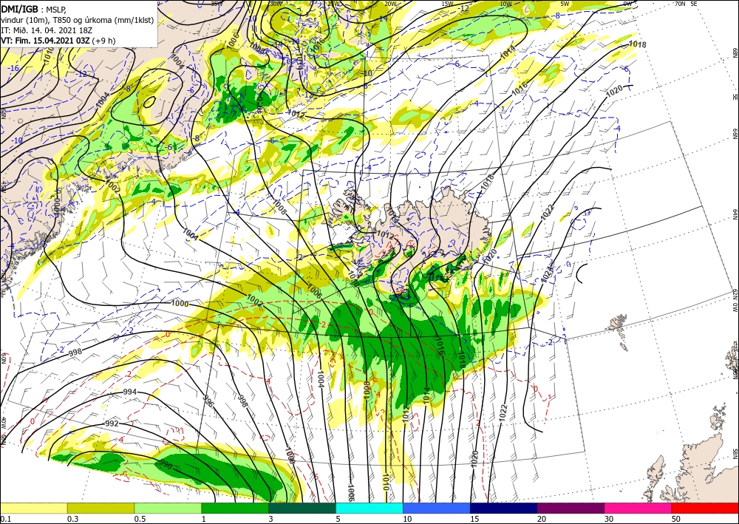Click the 'VT: Fim. 15.04.2021 03Z' line

pyautogui.click(x=45, y=41)
